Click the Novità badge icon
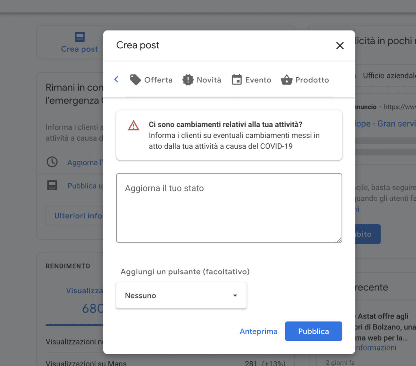416x366 pixels. click(x=188, y=80)
